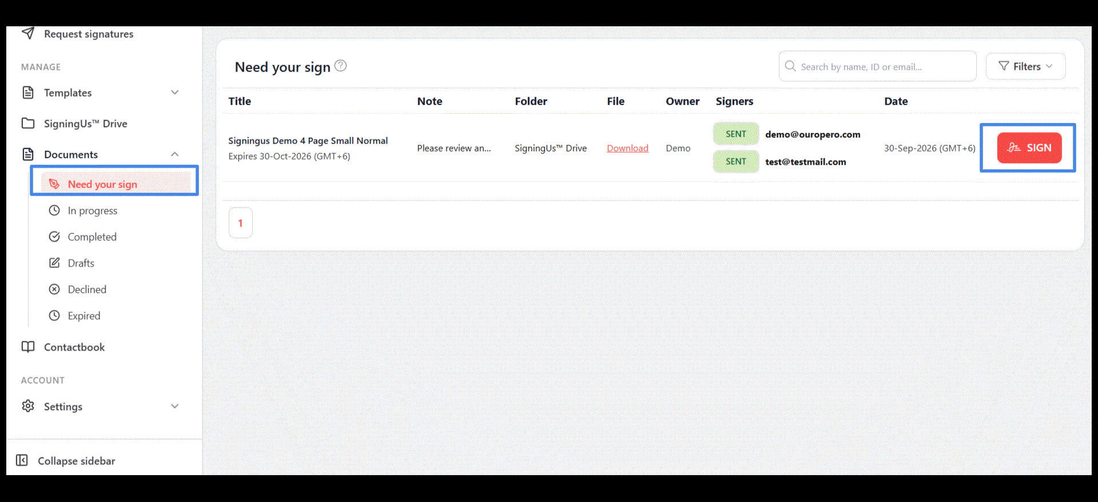Click the Settings gear icon
The height and width of the screenshot is (502, 1098).
(x=28, y=406)
